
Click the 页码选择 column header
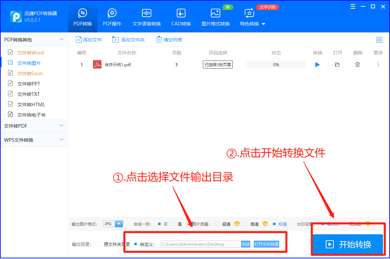coord(218,53)
